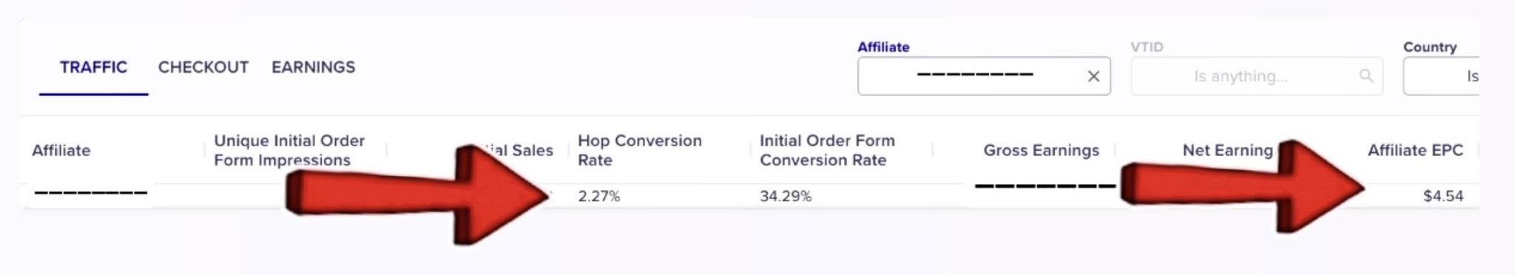Screen dimensions: 1515x275
Task: Focus the Affiliate filter input field
Action: pyautogui.click(x=984, y=76)
